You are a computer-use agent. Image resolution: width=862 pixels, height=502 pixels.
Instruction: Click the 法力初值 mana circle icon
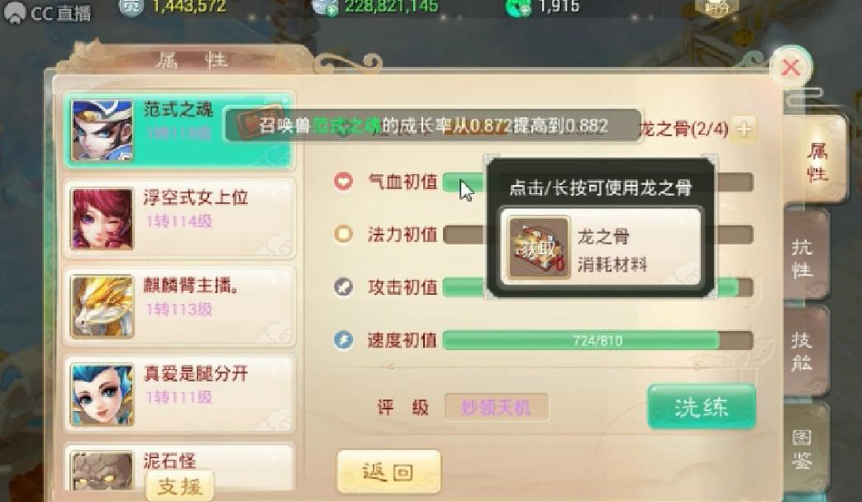point(344,234)
